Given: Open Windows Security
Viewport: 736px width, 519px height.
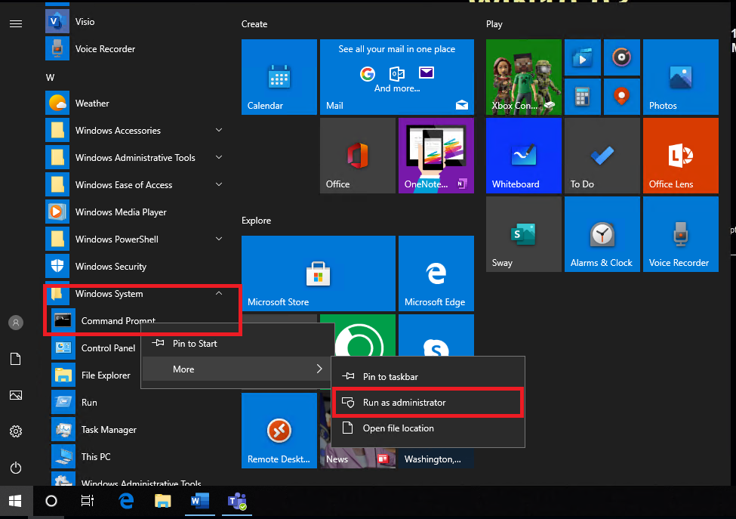Looking at the screenshot, I should coord(109,266).
